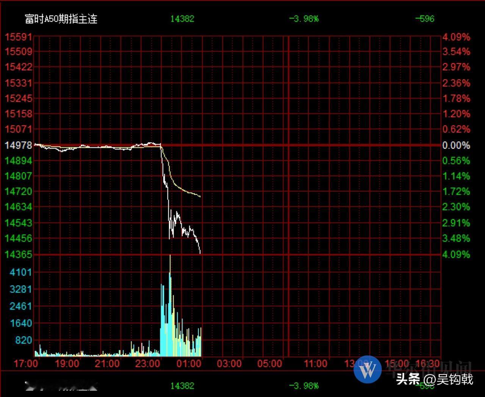
Task: Click the 2.30% percent axis label
Action: tap(456, 207)
